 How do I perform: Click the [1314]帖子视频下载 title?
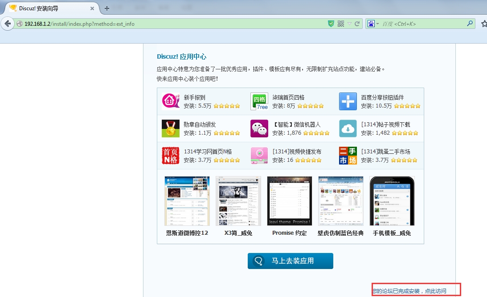tap(385, 124)
